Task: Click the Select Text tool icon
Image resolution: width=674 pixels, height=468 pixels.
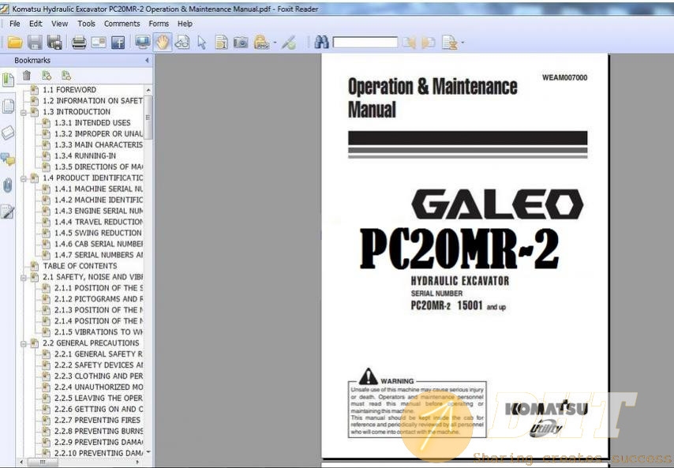Action: (x=221, y=42)
